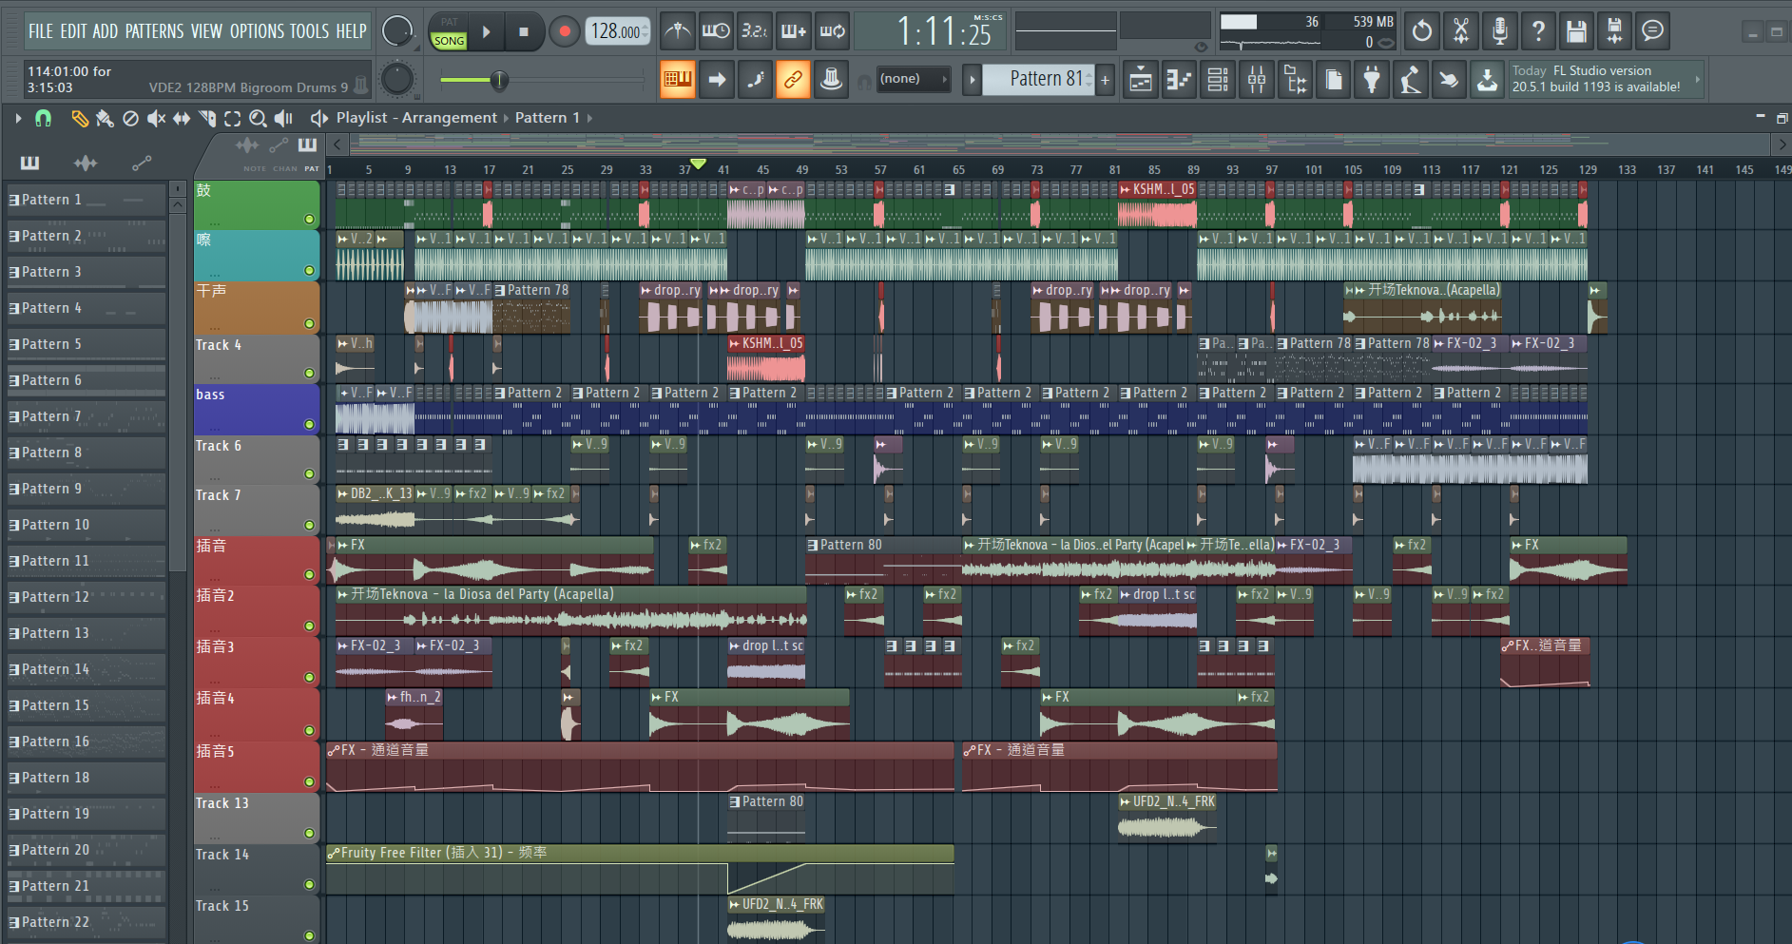The width and height of the screenshot is (1792, 944).
Task: Open the Mixer window
Action: tap(1257, 81)
